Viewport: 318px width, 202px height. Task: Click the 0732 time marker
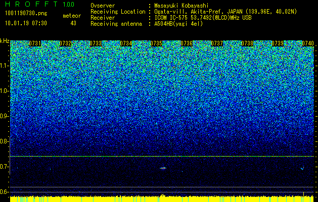coord(65,43)
